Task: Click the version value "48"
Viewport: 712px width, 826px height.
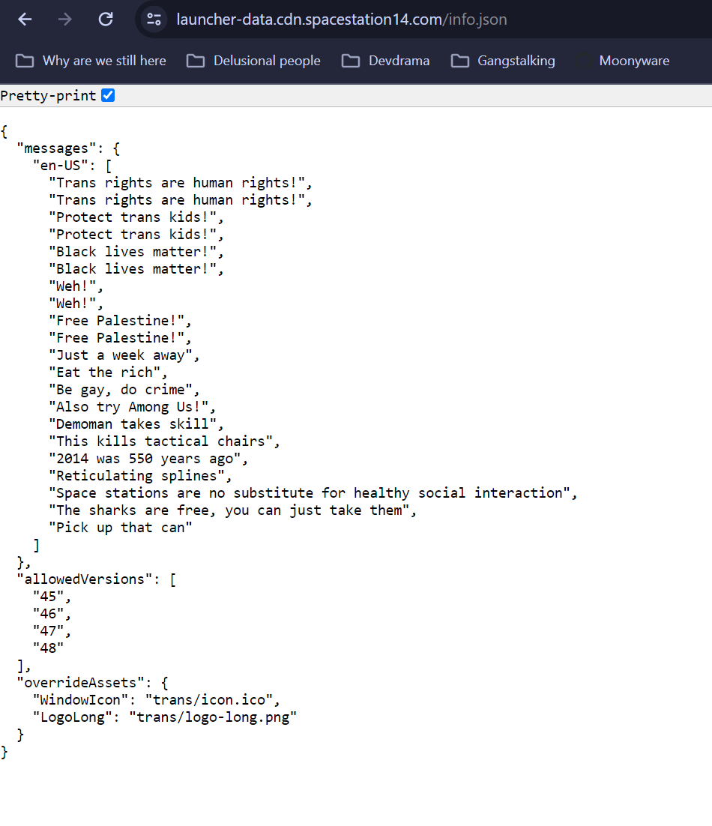Action: pyautogui.click(x=48, y=648)
